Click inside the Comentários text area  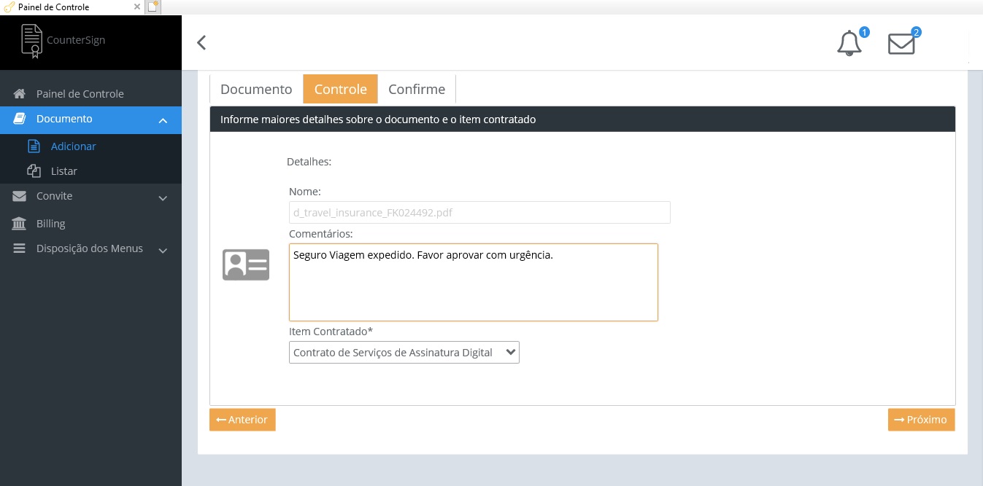coord(473,288)
